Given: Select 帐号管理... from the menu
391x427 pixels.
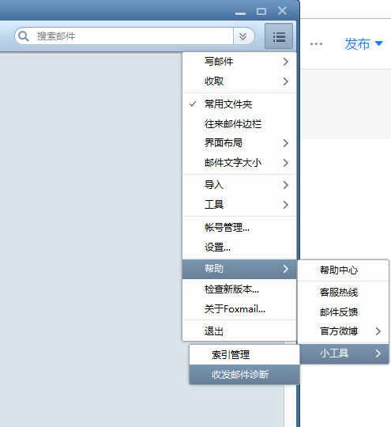Looking at the screenshot, I should click(x=239, y=228).
